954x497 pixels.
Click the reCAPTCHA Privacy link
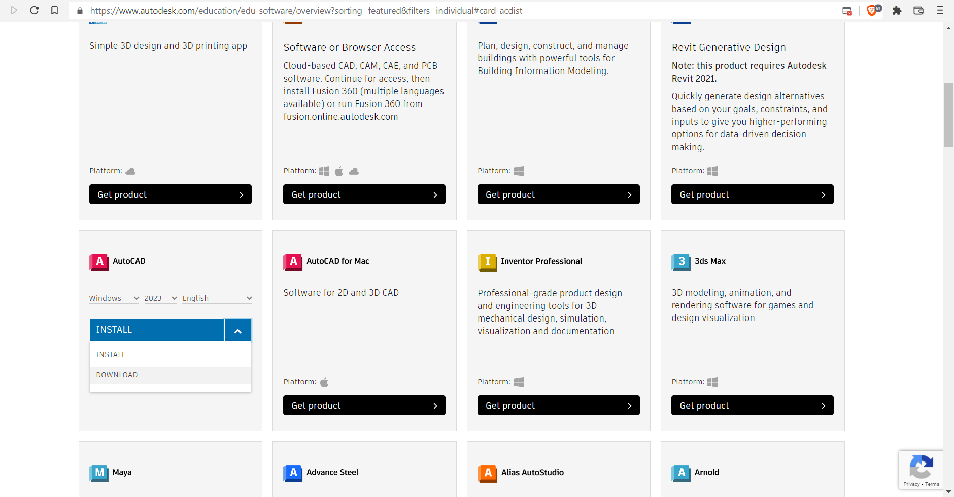click(x=911, y=484)
